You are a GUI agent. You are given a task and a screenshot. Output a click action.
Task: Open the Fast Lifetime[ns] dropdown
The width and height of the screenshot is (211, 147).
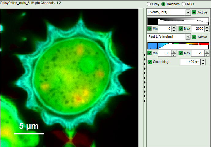pos(188,37)
